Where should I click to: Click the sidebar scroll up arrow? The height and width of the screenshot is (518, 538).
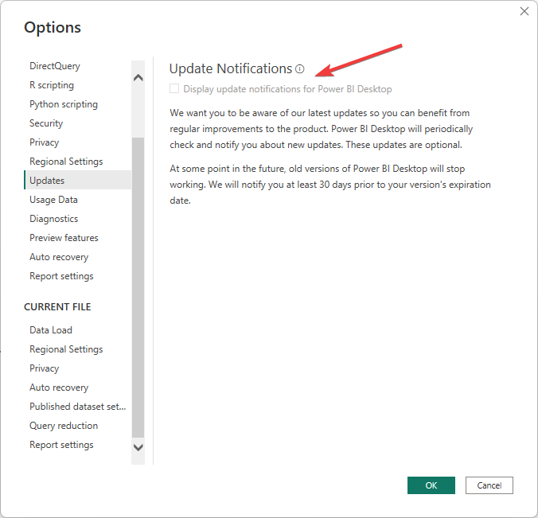click(x=138, y=78)
